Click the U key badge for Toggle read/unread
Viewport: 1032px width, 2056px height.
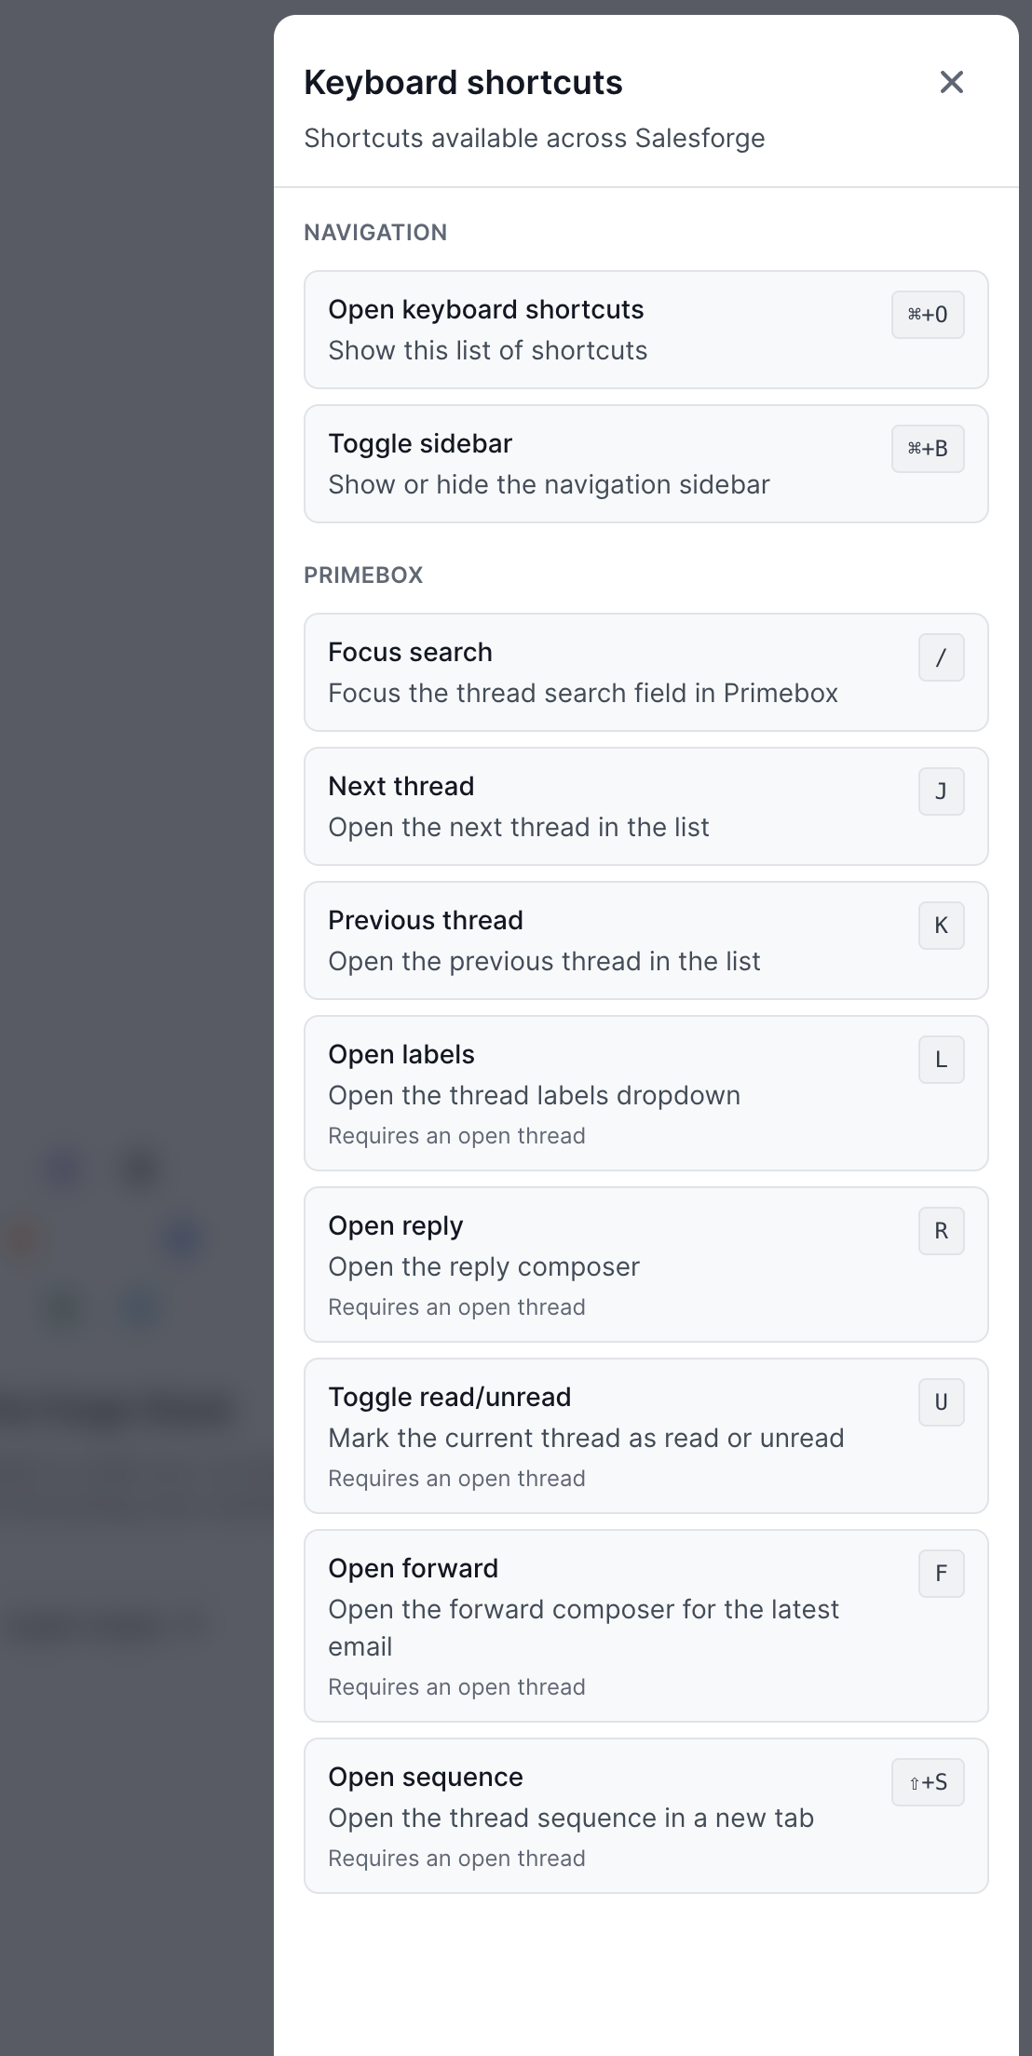coord(942,1402)
